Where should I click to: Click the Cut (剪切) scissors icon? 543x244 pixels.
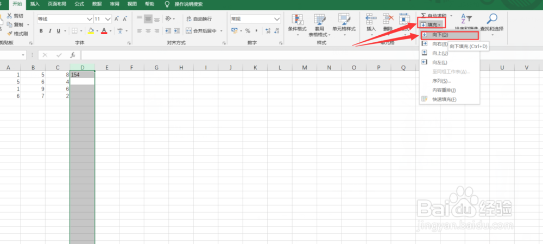click(x=9, y=16)
